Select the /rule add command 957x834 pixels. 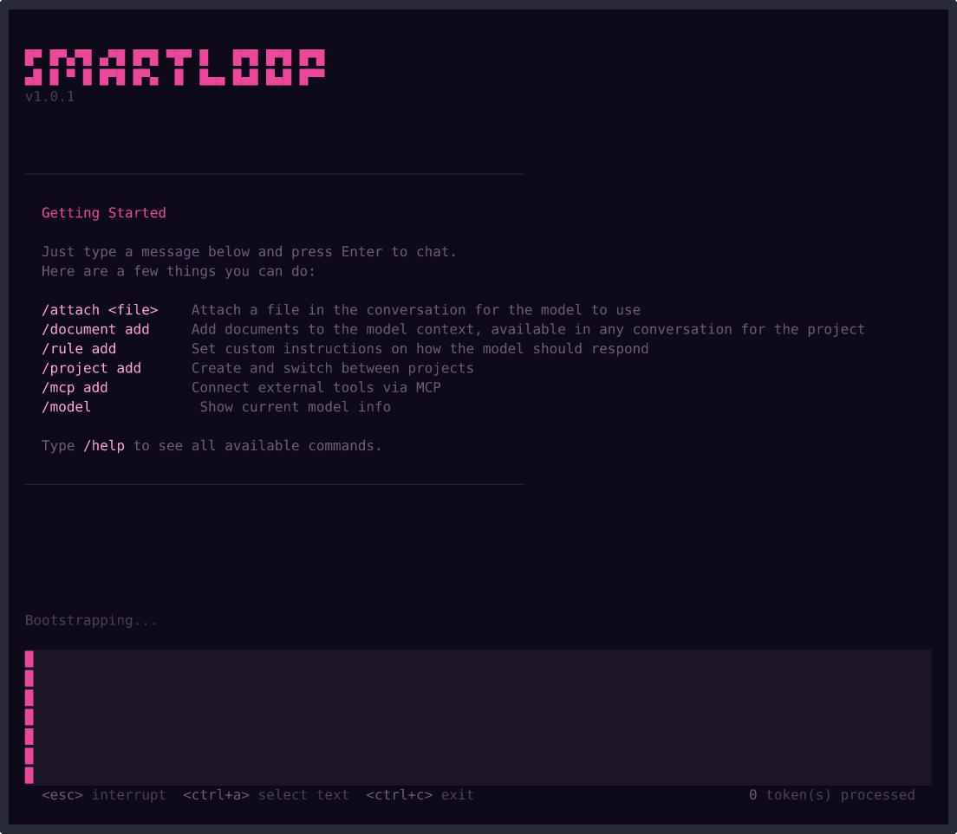[x=79, y=348]
